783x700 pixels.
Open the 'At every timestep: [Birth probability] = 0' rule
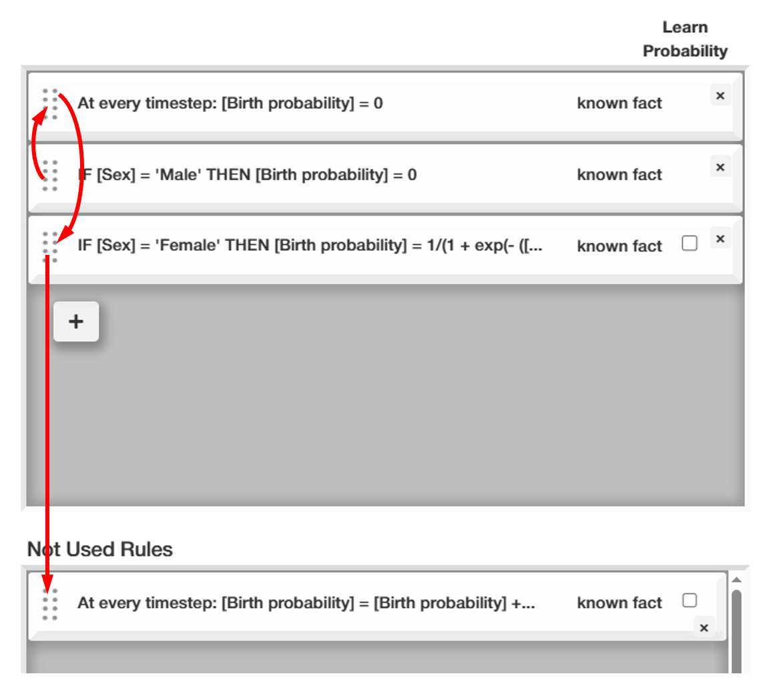pos(230,103)
